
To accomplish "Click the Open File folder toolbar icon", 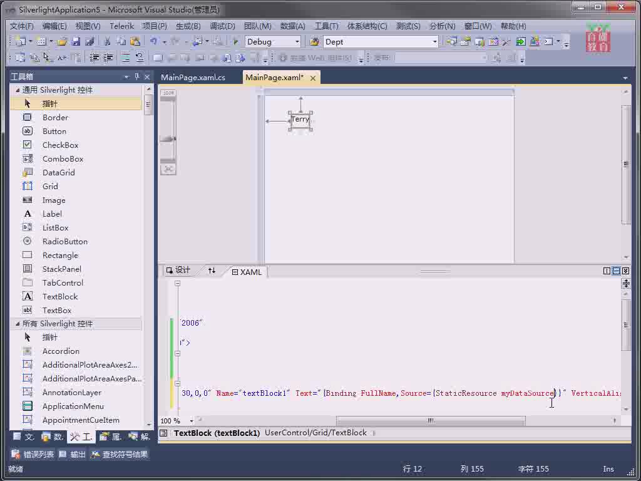I will click(x=62, y=41).
